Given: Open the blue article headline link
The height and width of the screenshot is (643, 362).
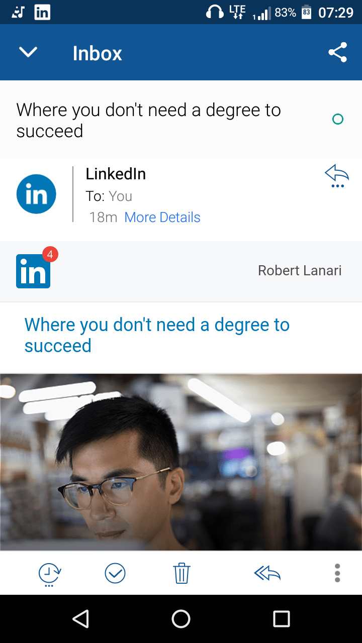Looking at the screenshot, I should click(x=157, y=335).
